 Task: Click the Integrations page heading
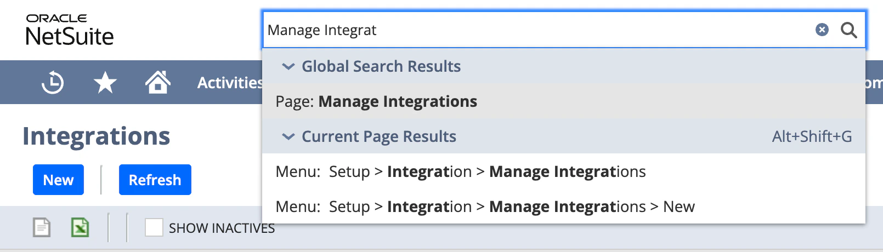97,136
